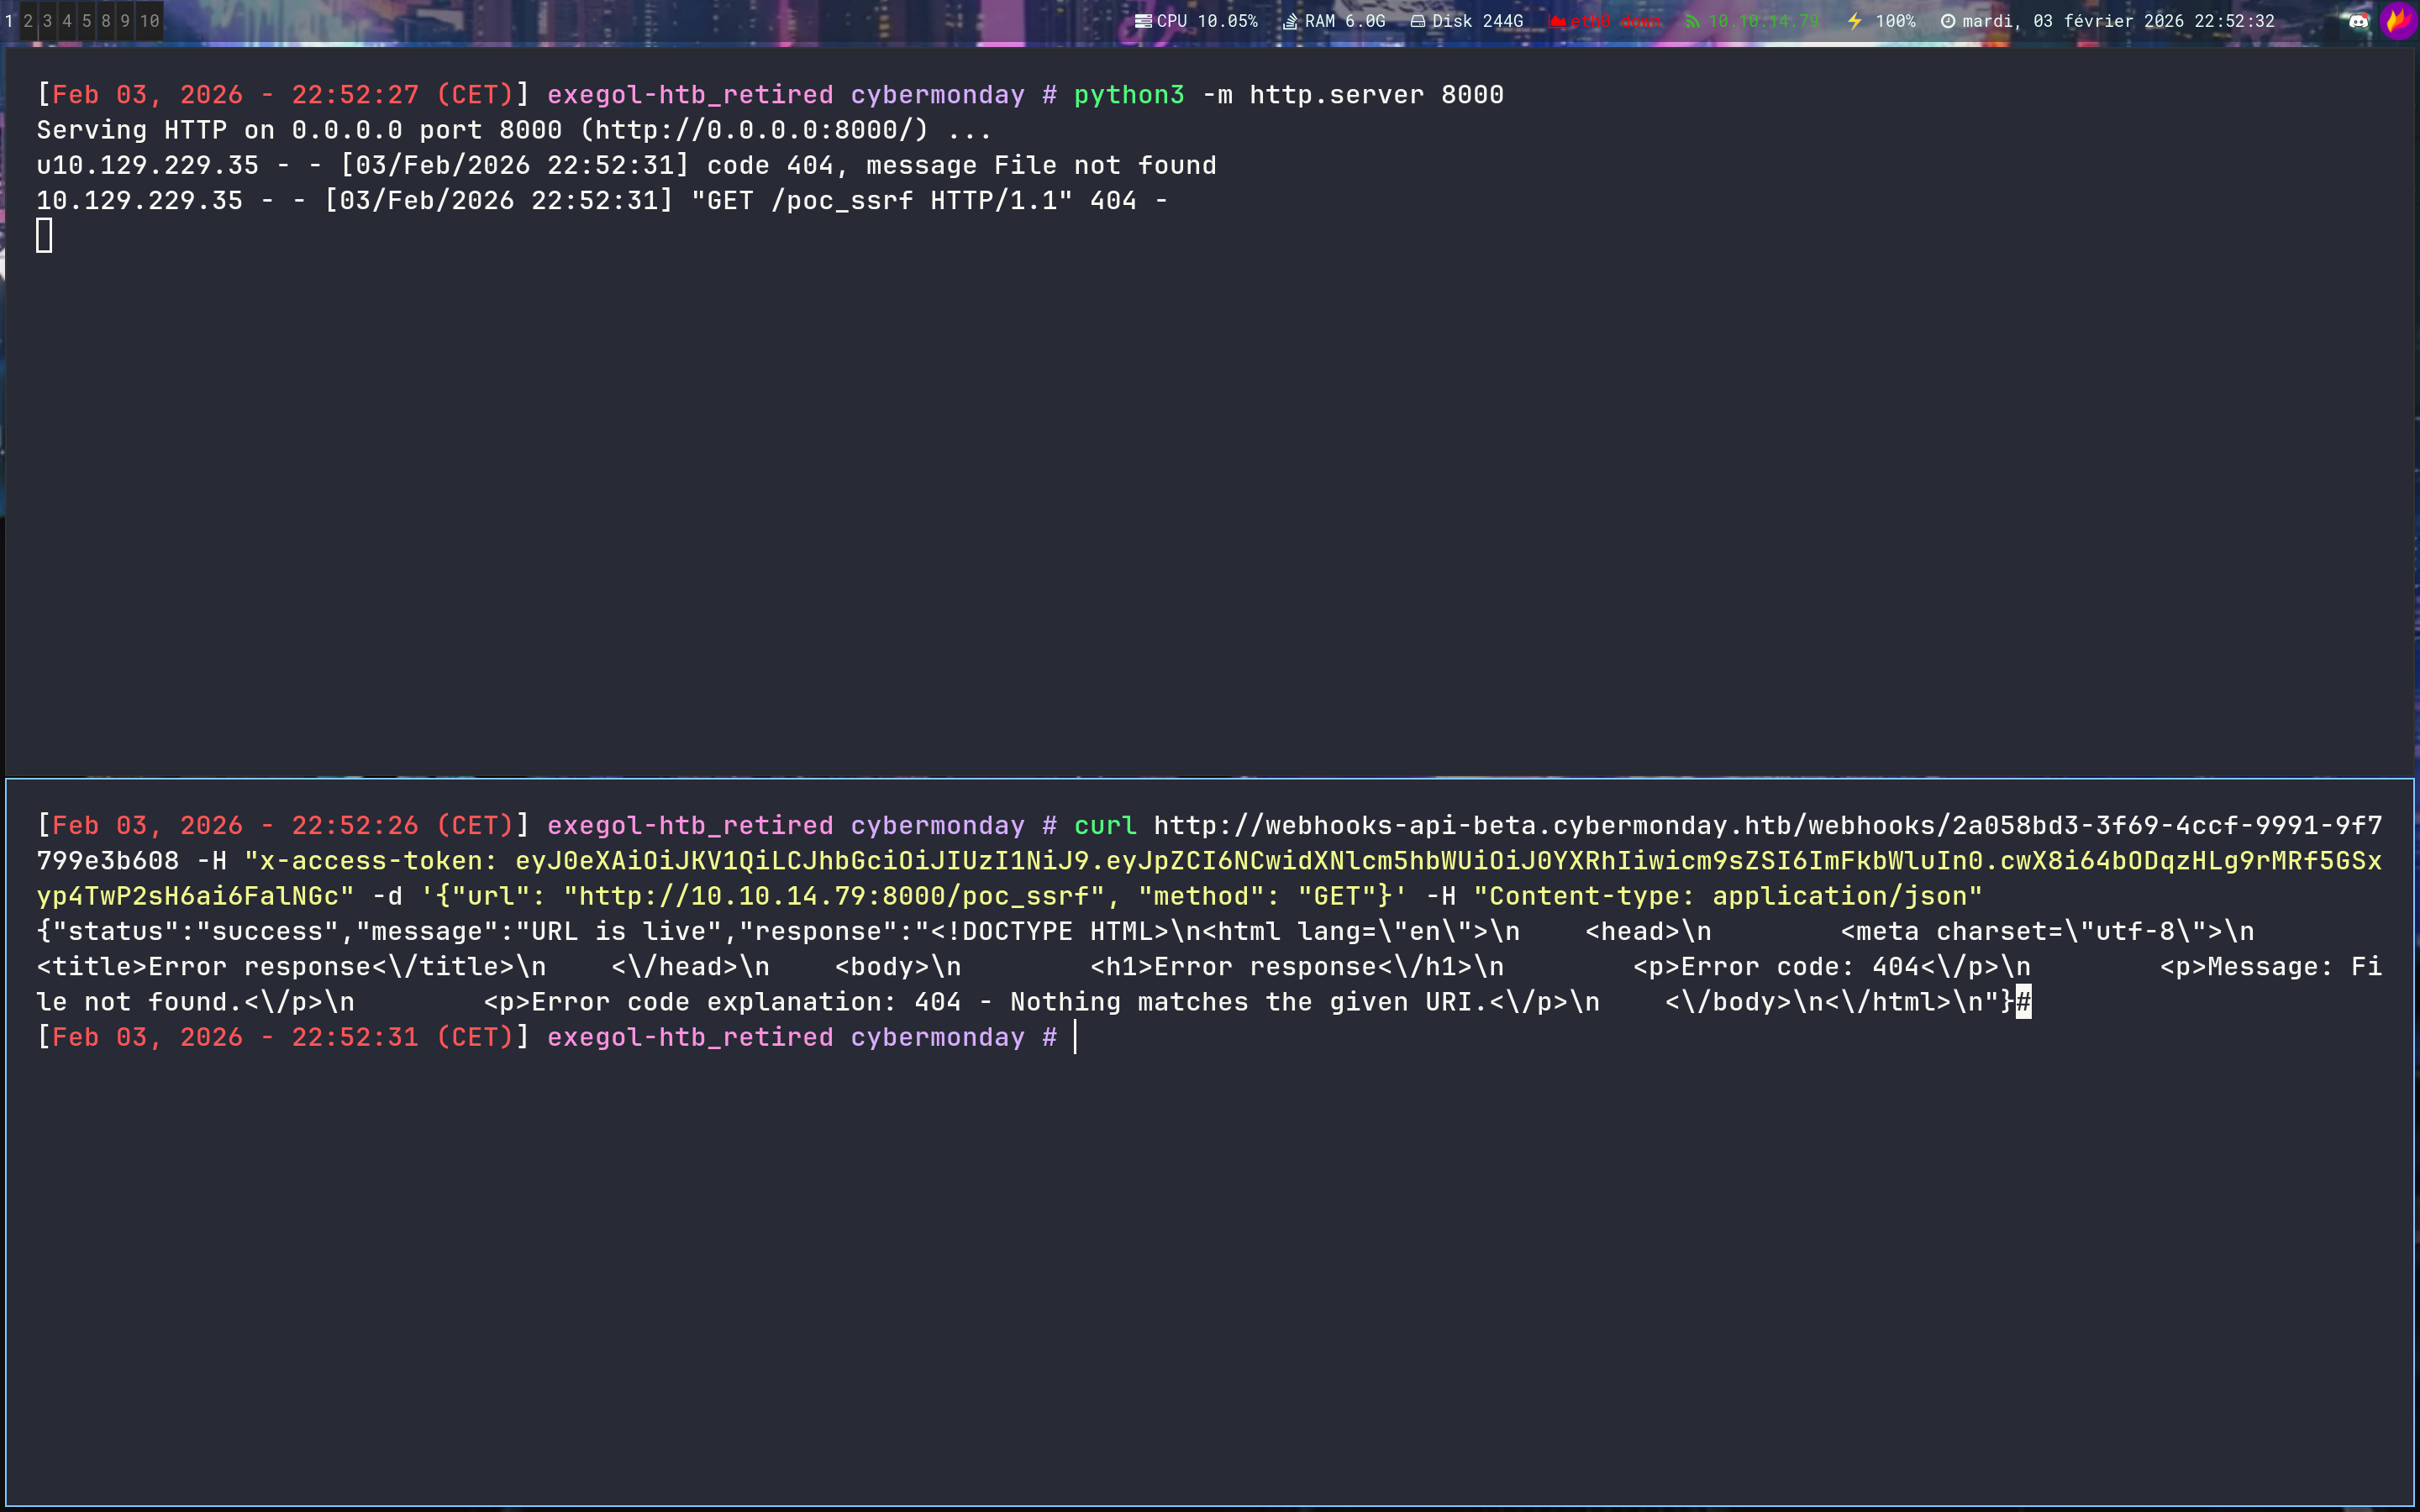The width and height of the screenshot is (2420, 1512).
Task: Open the flame app tray icon
Action: pyautogui.click(x=2398, y=21)
